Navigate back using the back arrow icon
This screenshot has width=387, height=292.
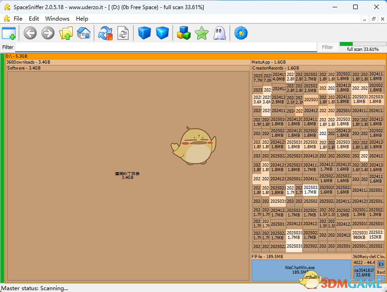point(30,33)
